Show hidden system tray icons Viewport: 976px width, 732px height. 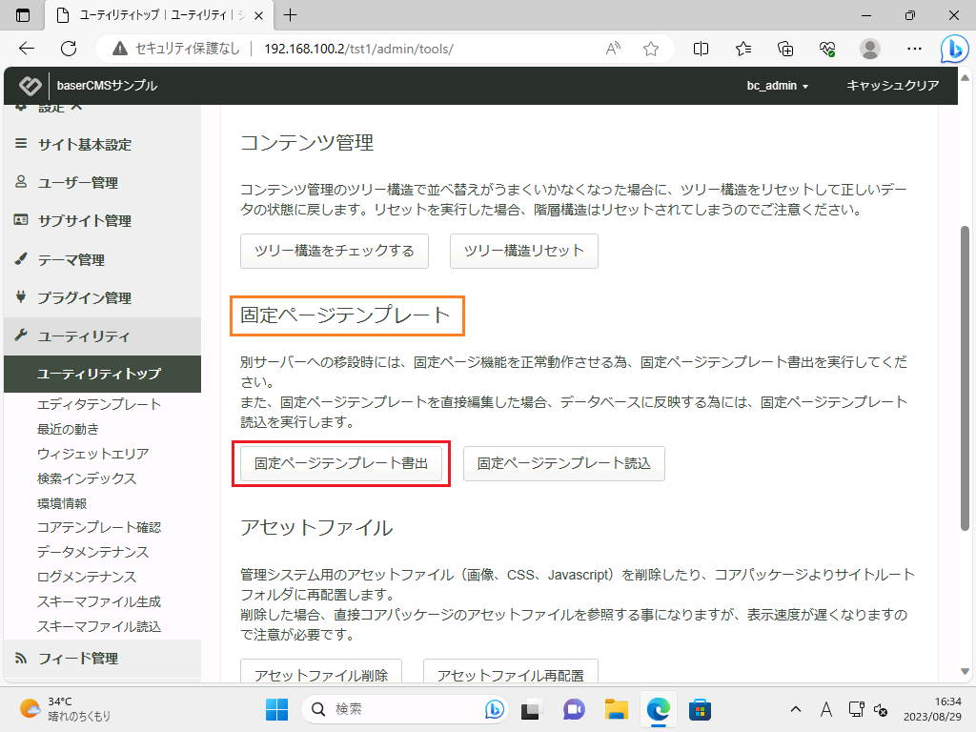coord(796,709)
